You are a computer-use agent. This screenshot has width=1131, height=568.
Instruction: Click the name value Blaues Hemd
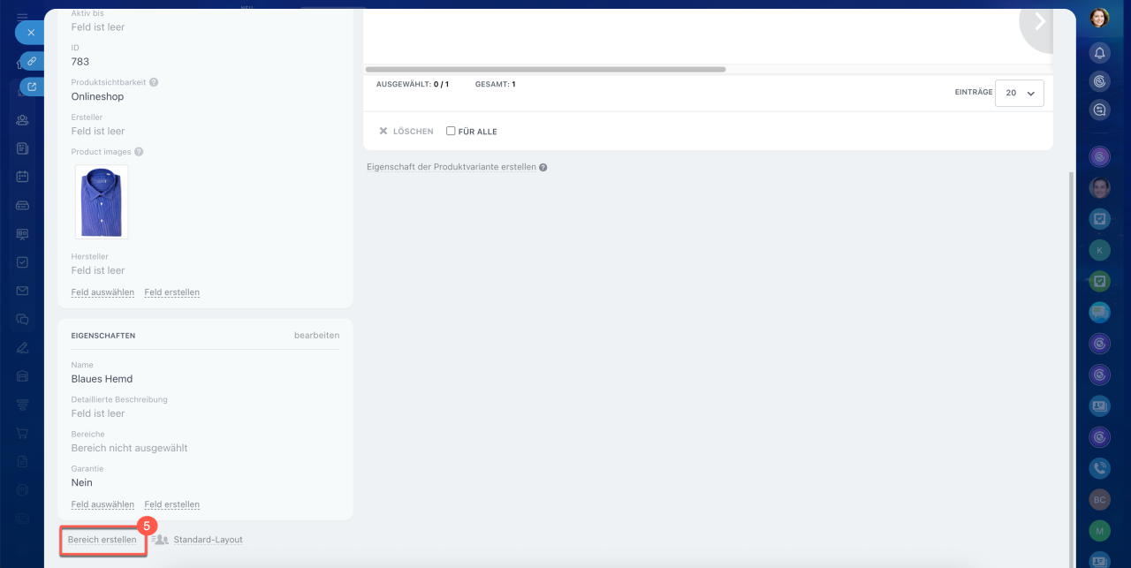click(102, 379)
